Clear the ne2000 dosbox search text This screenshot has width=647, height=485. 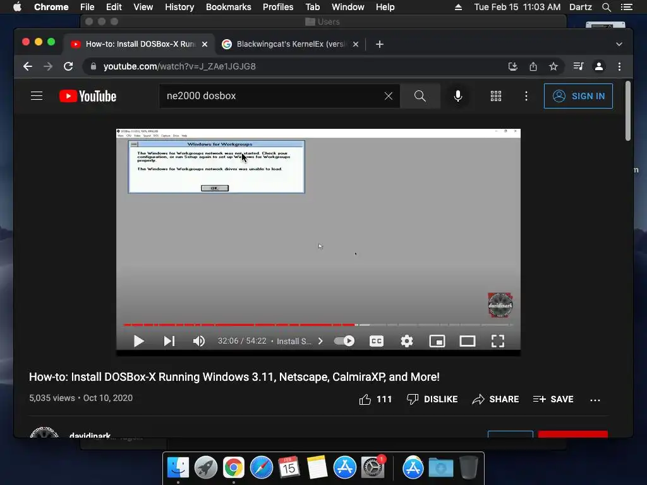(x=389, y=96)
